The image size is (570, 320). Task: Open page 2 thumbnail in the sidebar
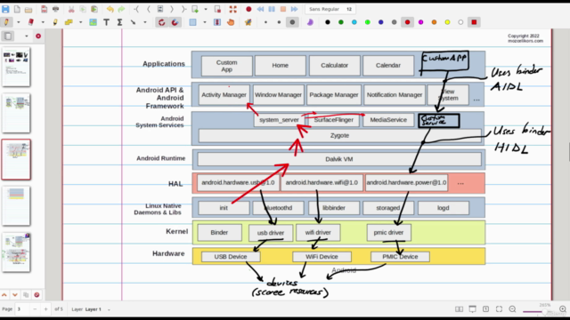coord(16,113)
